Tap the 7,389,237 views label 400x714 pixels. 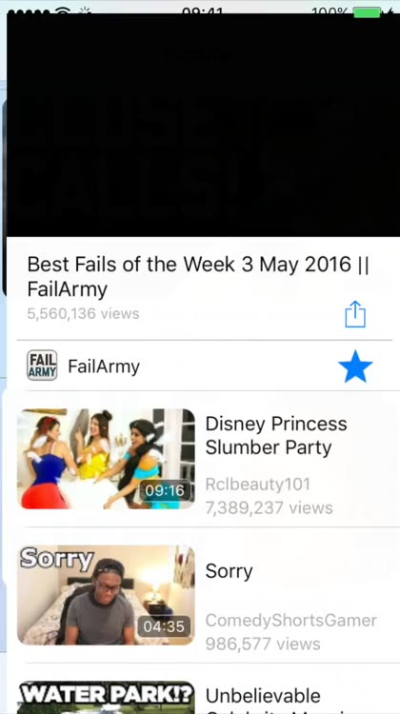point(270,507)
